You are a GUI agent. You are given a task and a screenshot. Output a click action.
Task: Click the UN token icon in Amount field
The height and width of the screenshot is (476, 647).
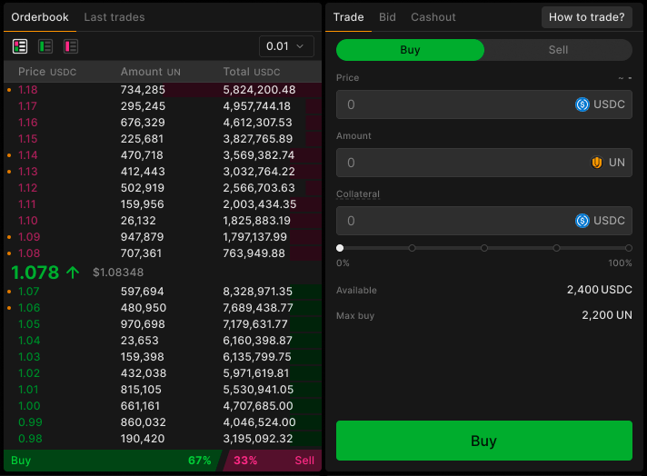(597, 163)
